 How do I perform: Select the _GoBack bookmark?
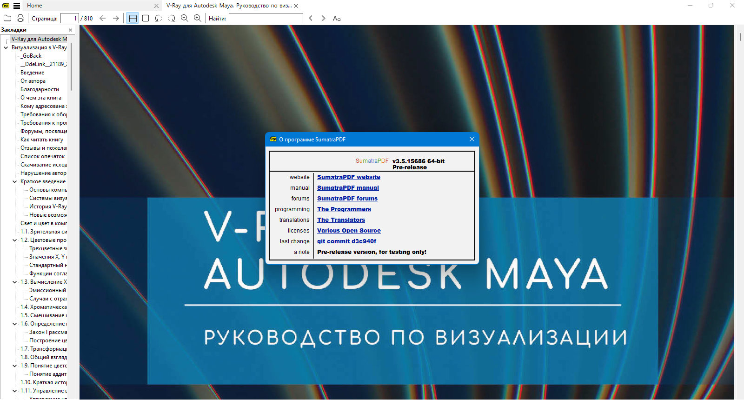(x=31, y=56)
